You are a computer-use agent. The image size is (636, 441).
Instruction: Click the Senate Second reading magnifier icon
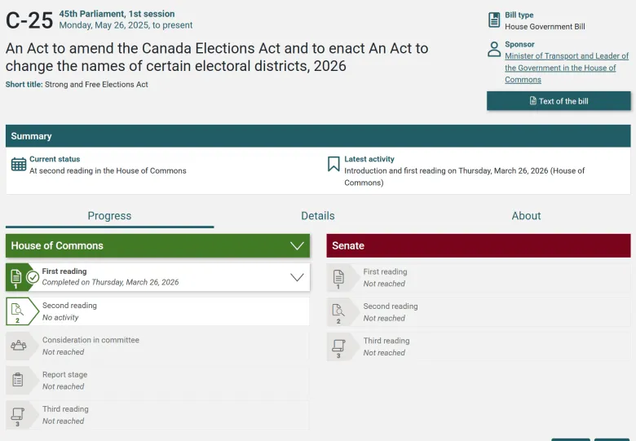338,311
